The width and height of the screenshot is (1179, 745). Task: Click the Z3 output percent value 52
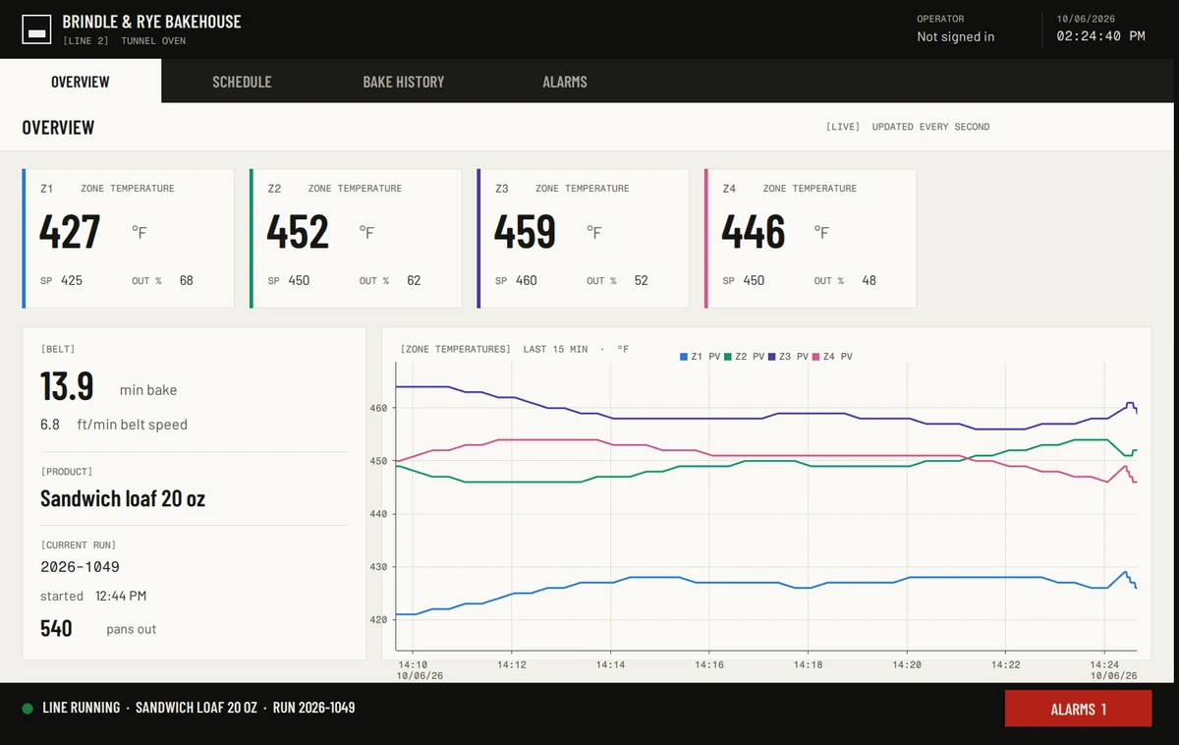[x=642, y=280]
